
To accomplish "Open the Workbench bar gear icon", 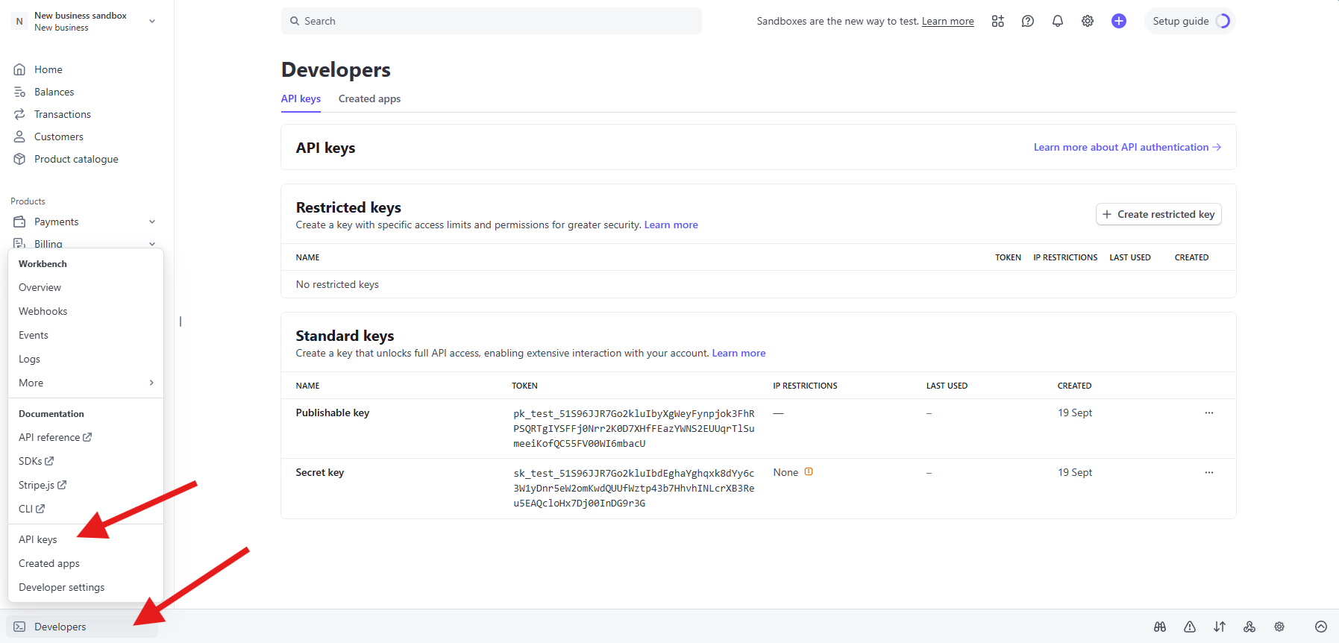I will pyautogui.click(x=1279, y=627).
